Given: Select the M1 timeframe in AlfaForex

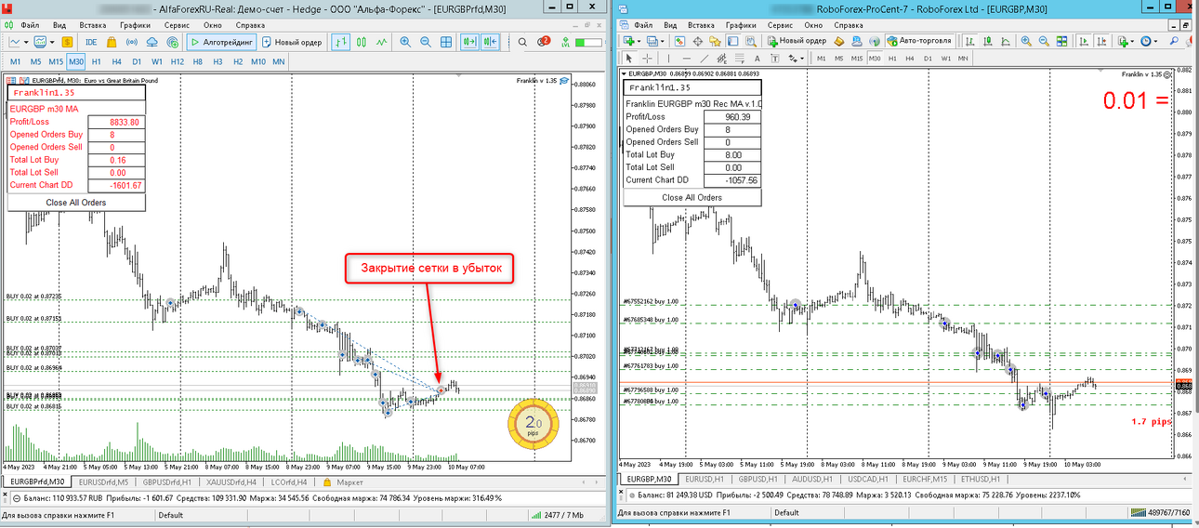Looking at the screenshot, I should pos(15,61).
